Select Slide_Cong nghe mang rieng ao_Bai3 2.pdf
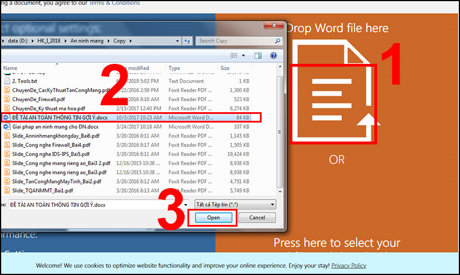This screenshot has height=275, width=460. point(62,163)
